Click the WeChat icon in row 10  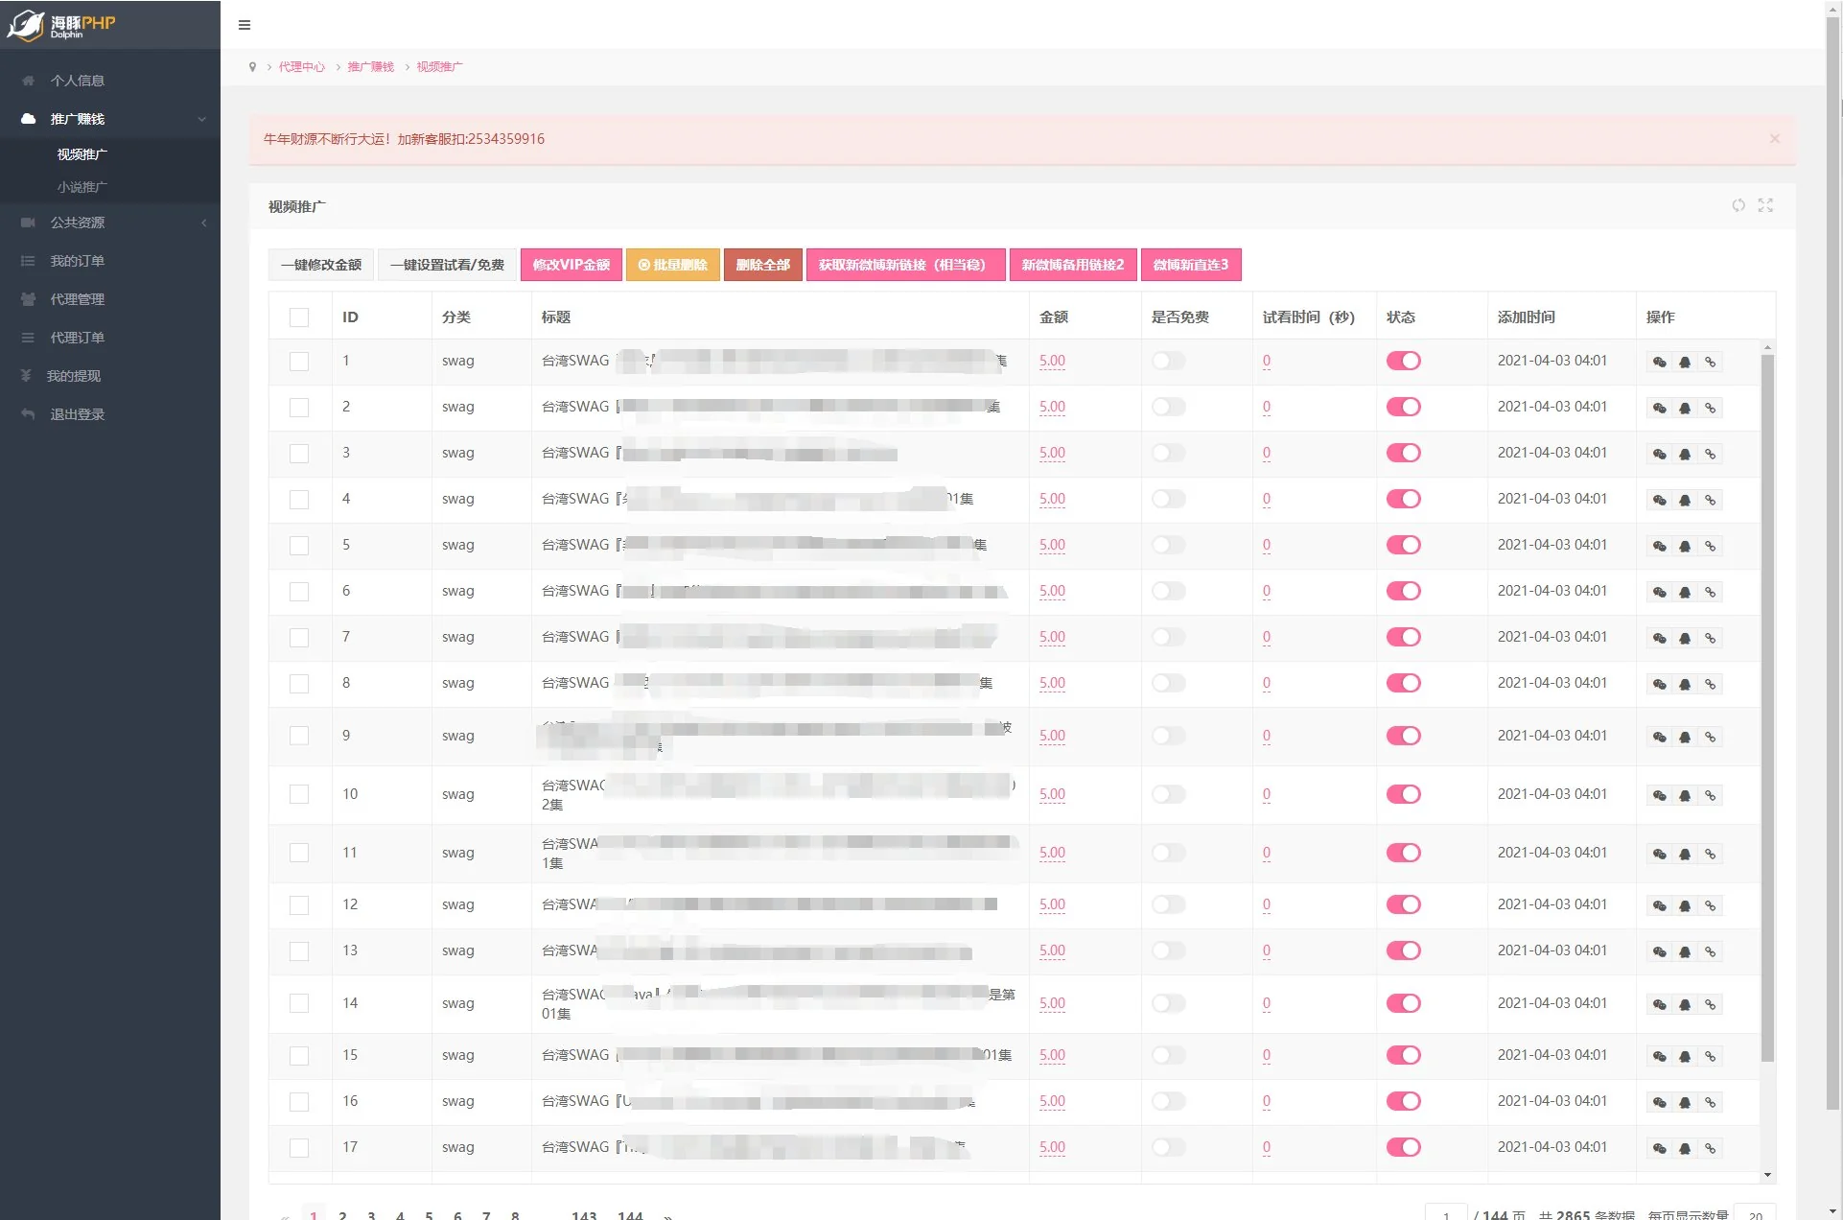[1660, 795]
